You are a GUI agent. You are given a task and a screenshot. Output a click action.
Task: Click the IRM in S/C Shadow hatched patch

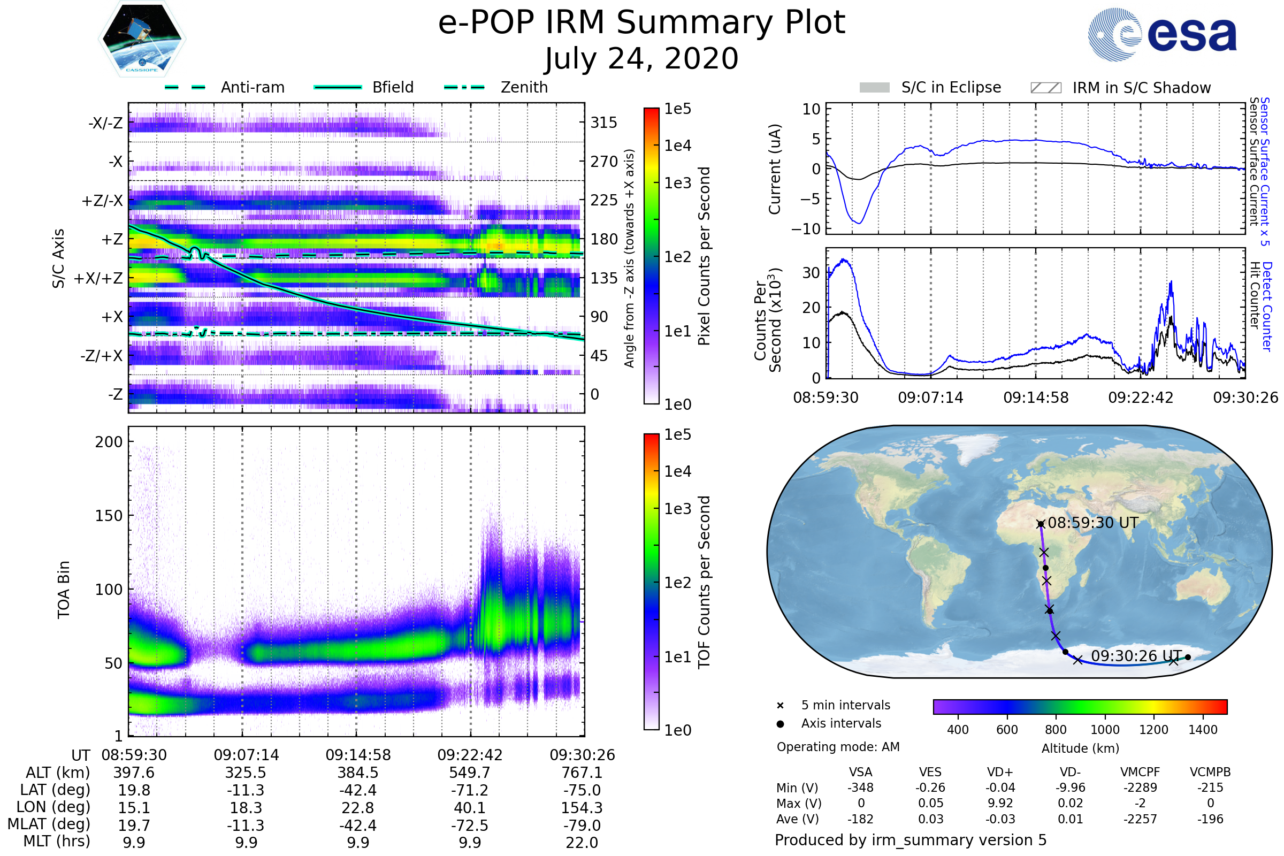point(1046,88)
